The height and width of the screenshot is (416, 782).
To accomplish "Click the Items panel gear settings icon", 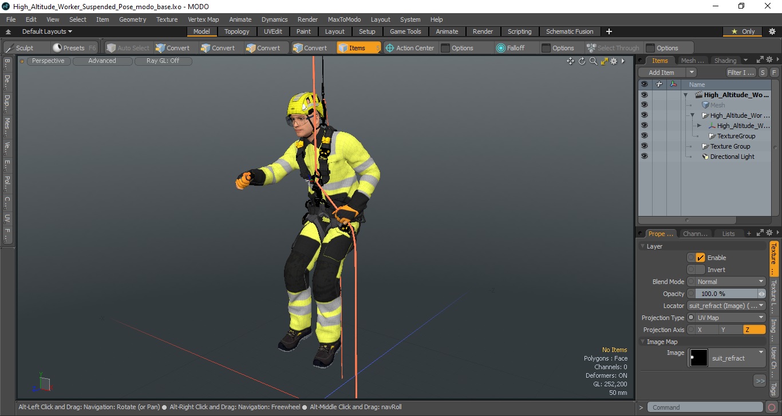I will tap(769, 59).
